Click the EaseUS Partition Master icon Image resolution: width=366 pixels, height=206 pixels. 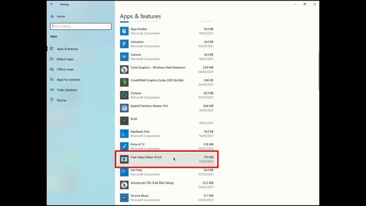tap(124, 108)
